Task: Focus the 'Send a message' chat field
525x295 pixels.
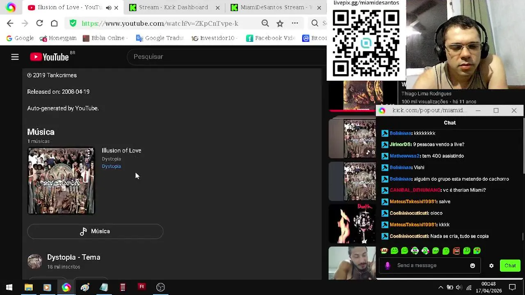Action: pyautogui.click(x=430, y=265)
